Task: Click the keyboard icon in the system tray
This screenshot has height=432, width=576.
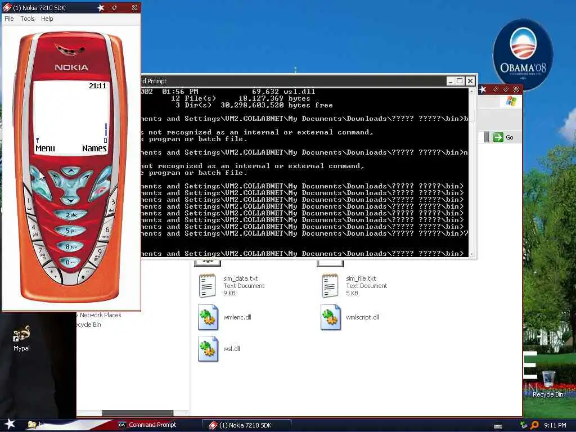Action: click(498, 426)
